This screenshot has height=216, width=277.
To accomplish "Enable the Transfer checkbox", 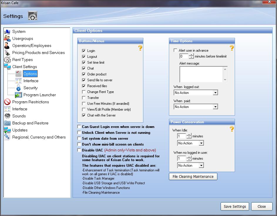I will [84, 98].
